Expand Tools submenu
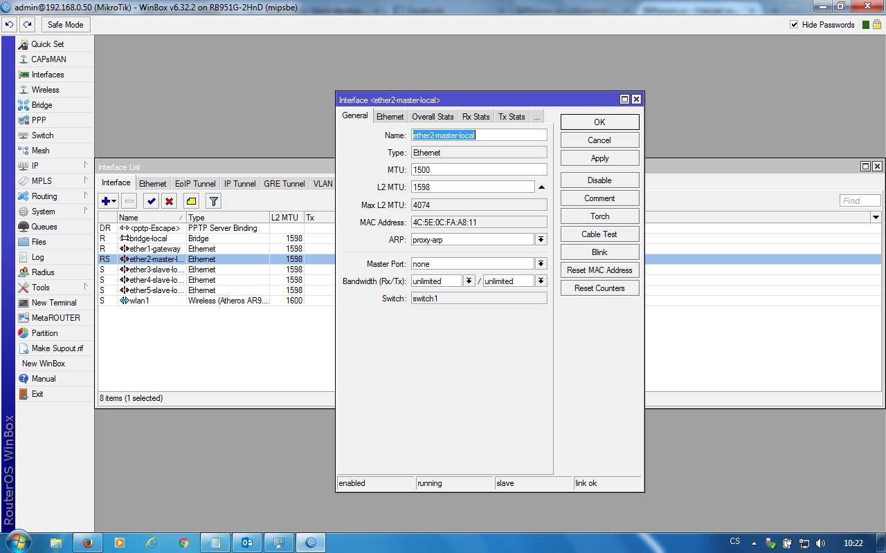This screenshot has height=553, width=886. [55, 288]
